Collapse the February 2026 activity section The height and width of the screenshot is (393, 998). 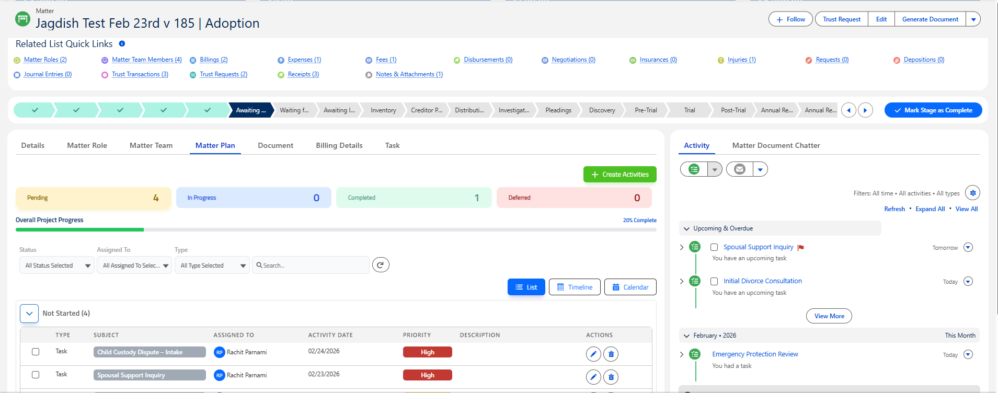(x=686, y=336)
